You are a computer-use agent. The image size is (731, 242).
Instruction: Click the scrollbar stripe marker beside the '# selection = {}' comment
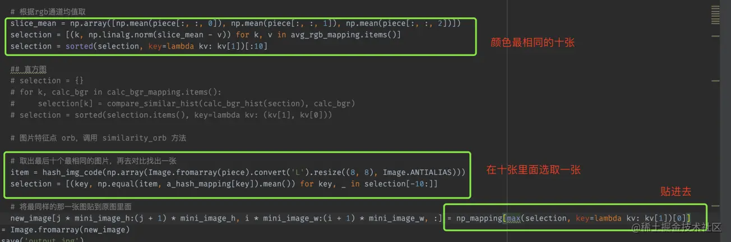coord(715,81)
